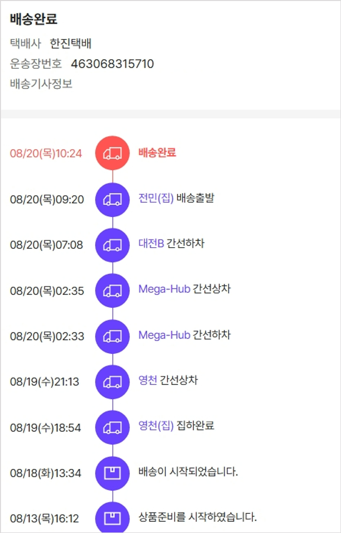The image size is (341, 533).
Task: Click box icon for 상품준비를 시작하였습니다
Action: [112, 518]
